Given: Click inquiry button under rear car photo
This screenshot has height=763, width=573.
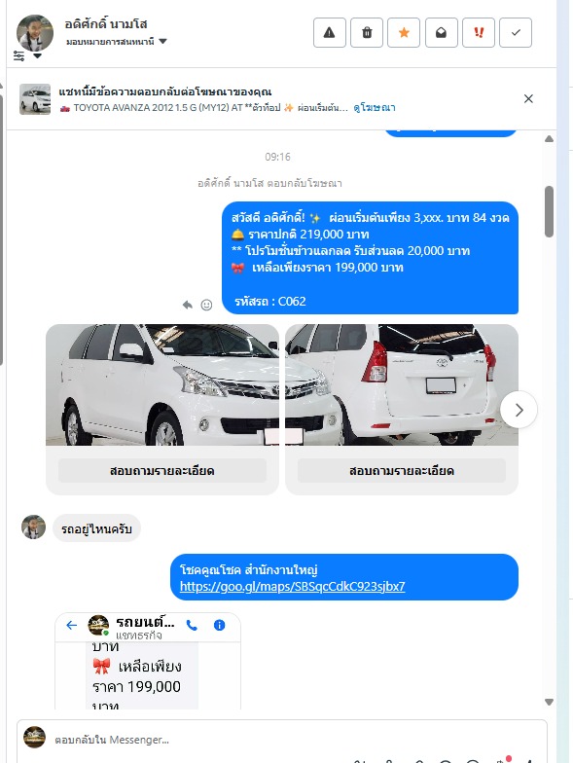Looking at the screenshot, I should coord(401,471).
